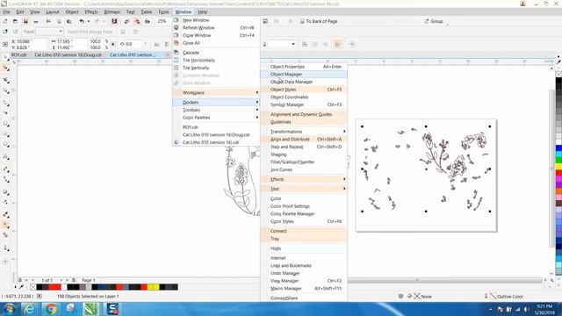Switch to ROY.cdr in Window menu list
Image resolution: width=562 pixels, height=316 pixels.
tap(216, 127)
